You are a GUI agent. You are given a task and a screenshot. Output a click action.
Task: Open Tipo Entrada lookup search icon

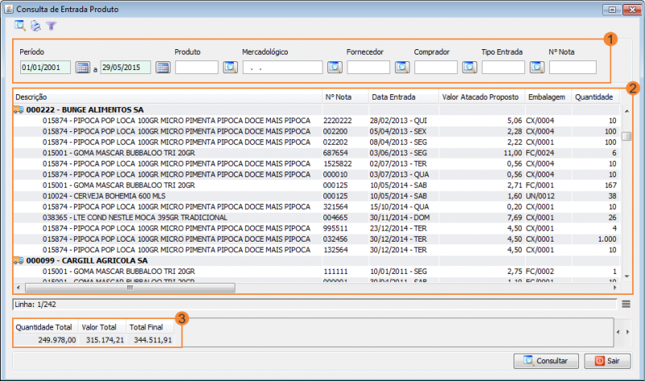537,68
